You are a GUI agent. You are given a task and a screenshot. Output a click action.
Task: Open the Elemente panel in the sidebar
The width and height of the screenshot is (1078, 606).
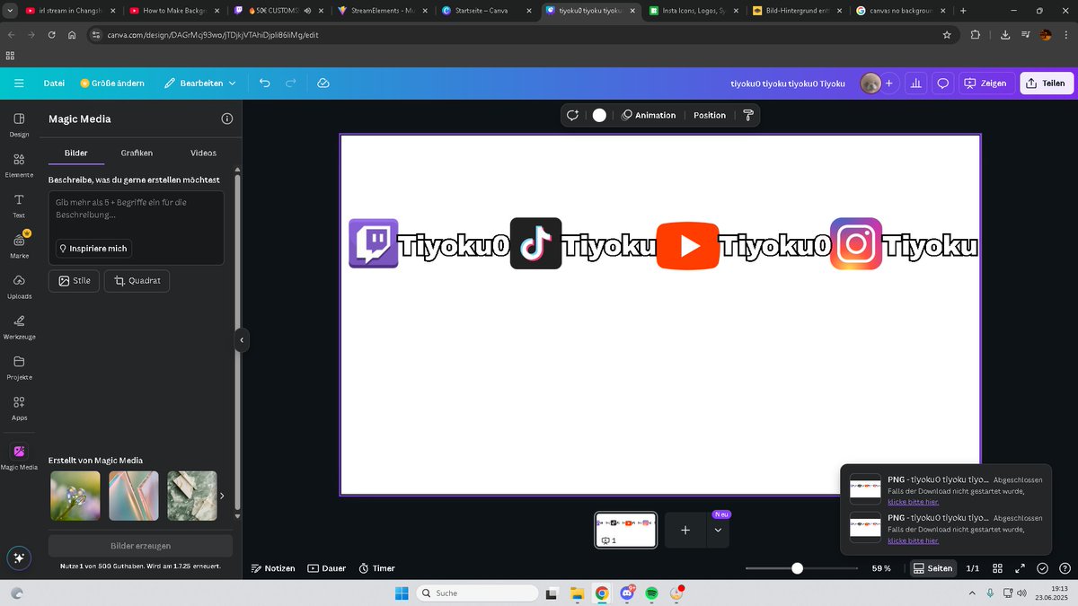click(x=19, y=165)
